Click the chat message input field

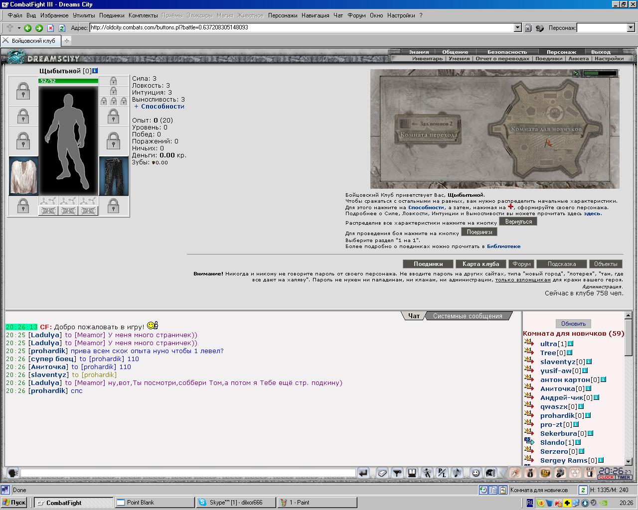click(188, 473)
